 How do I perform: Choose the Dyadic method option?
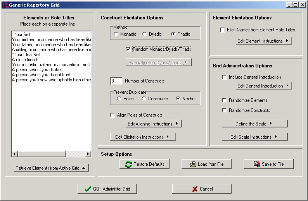(x=145, y=34)
